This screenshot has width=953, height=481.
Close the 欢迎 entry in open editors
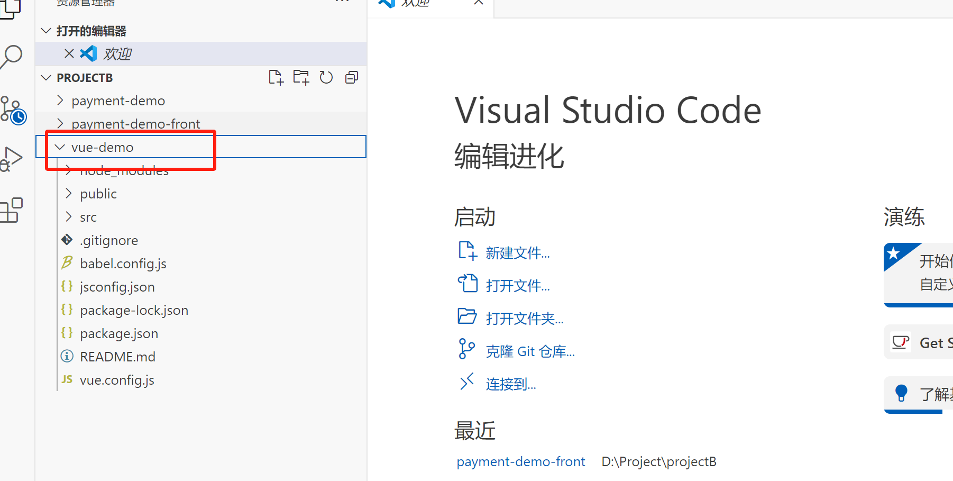click(x=69, y=53)
